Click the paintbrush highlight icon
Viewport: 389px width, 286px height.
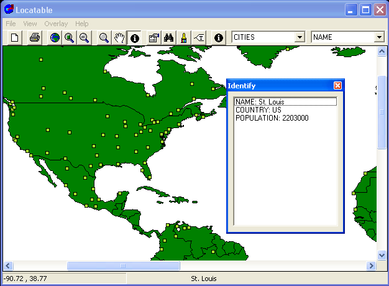tap(184, 38)
